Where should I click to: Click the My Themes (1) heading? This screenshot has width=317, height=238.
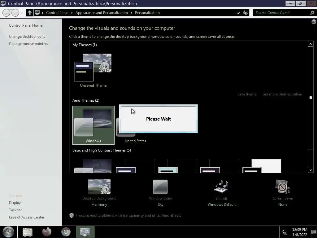click(85, 45)
